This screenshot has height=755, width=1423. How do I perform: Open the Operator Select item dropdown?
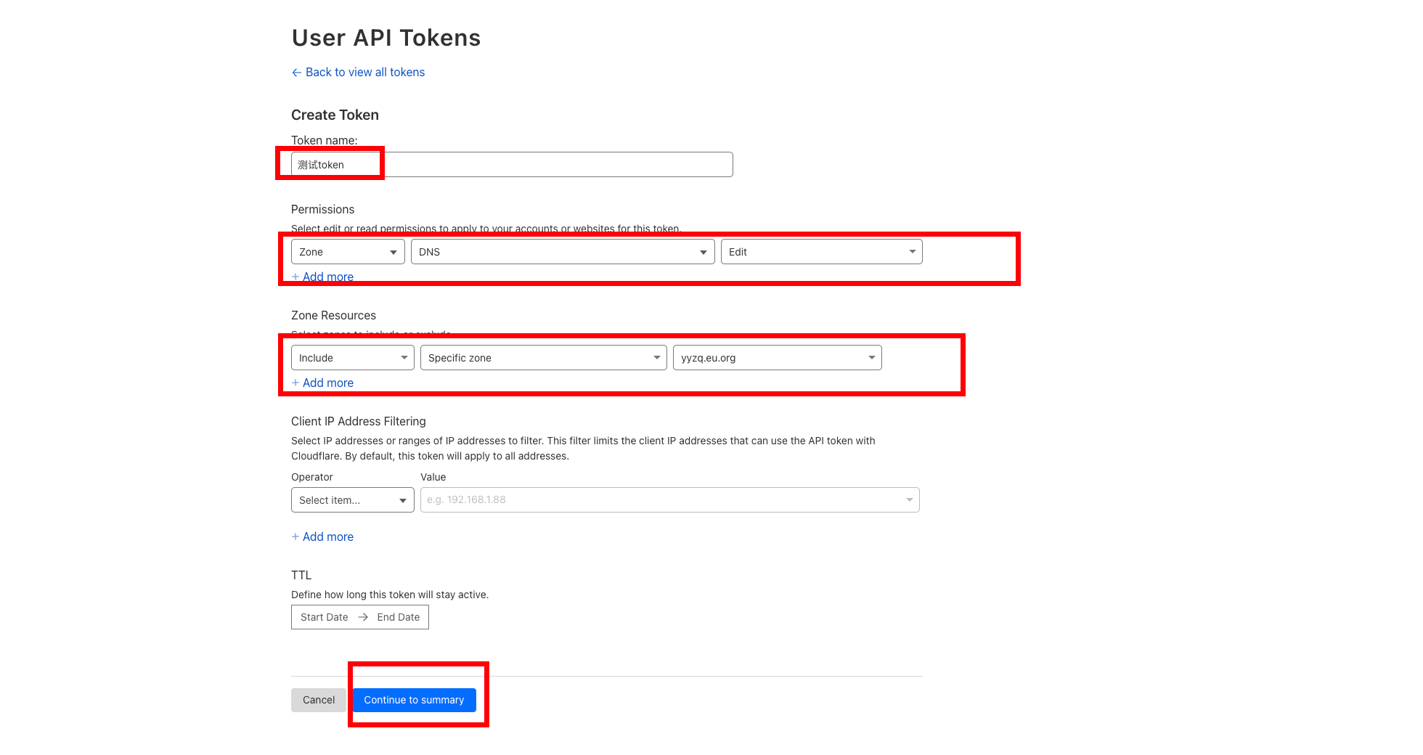coord(352,500)
